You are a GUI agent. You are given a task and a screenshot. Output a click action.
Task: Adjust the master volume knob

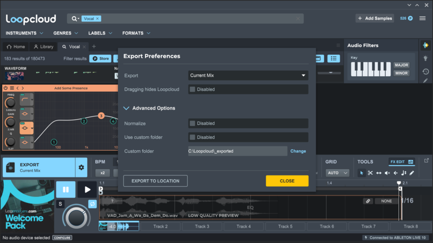(x=76, y=218)
